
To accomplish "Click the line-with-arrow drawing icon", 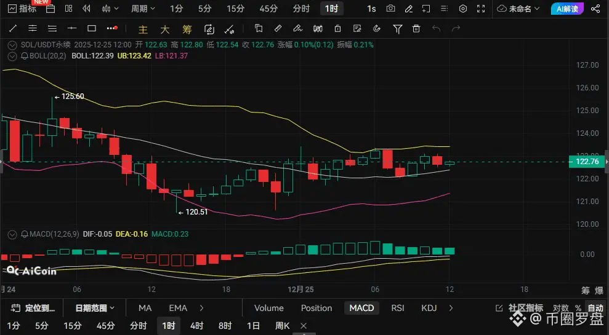I will pyautogui.click(x=229, y=29).
